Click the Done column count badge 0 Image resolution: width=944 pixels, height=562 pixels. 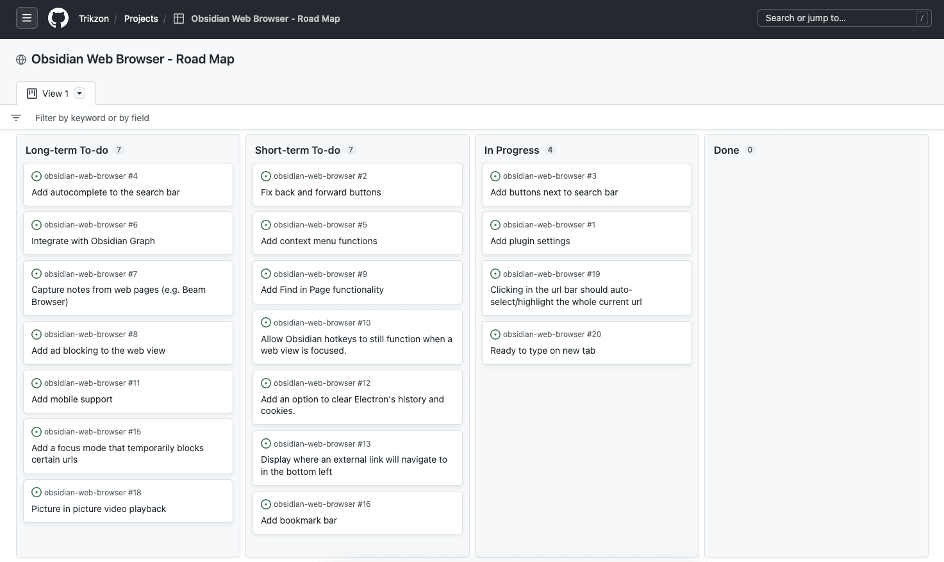point(750,150)
